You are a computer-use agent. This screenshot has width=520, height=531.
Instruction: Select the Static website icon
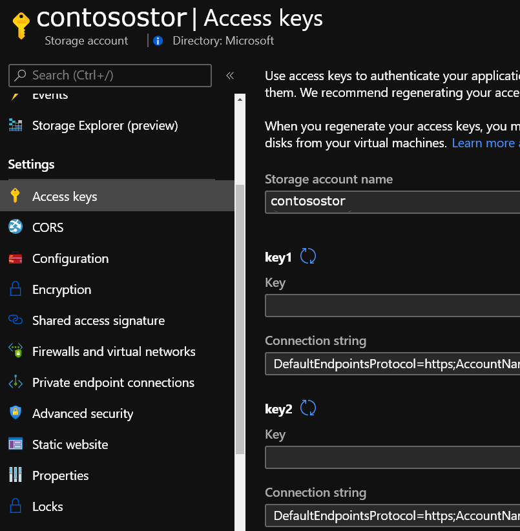17,444
